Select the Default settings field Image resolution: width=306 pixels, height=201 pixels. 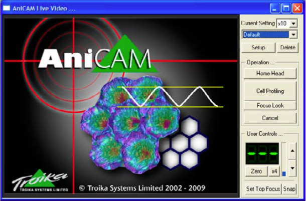pos(265,35)
